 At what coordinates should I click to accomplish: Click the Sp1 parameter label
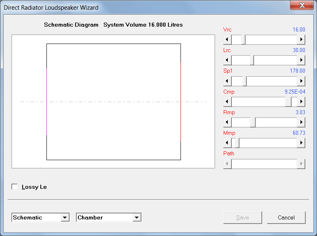[x=228, y=71]
